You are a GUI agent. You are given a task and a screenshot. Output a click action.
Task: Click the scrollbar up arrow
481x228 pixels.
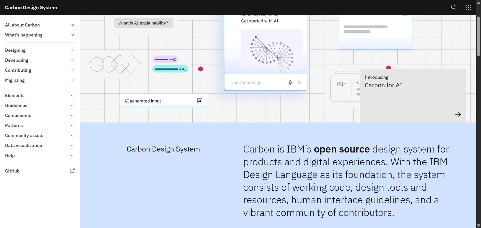tap(478, 2)
